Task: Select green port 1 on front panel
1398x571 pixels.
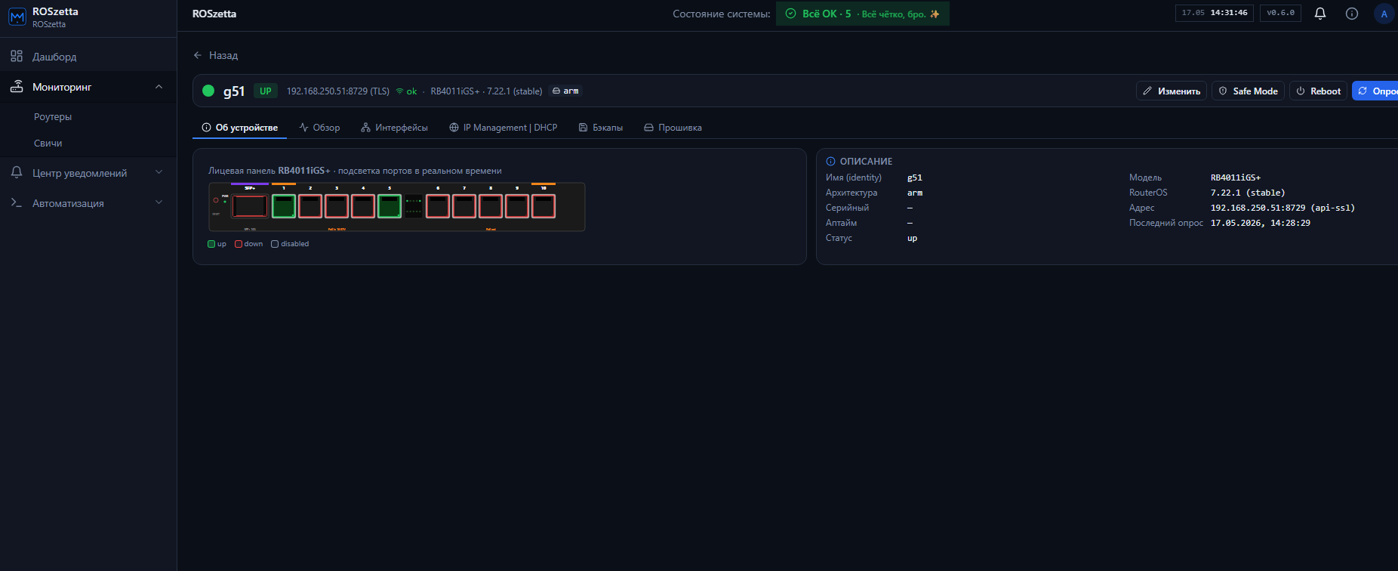Action: (x=284, y=206)
